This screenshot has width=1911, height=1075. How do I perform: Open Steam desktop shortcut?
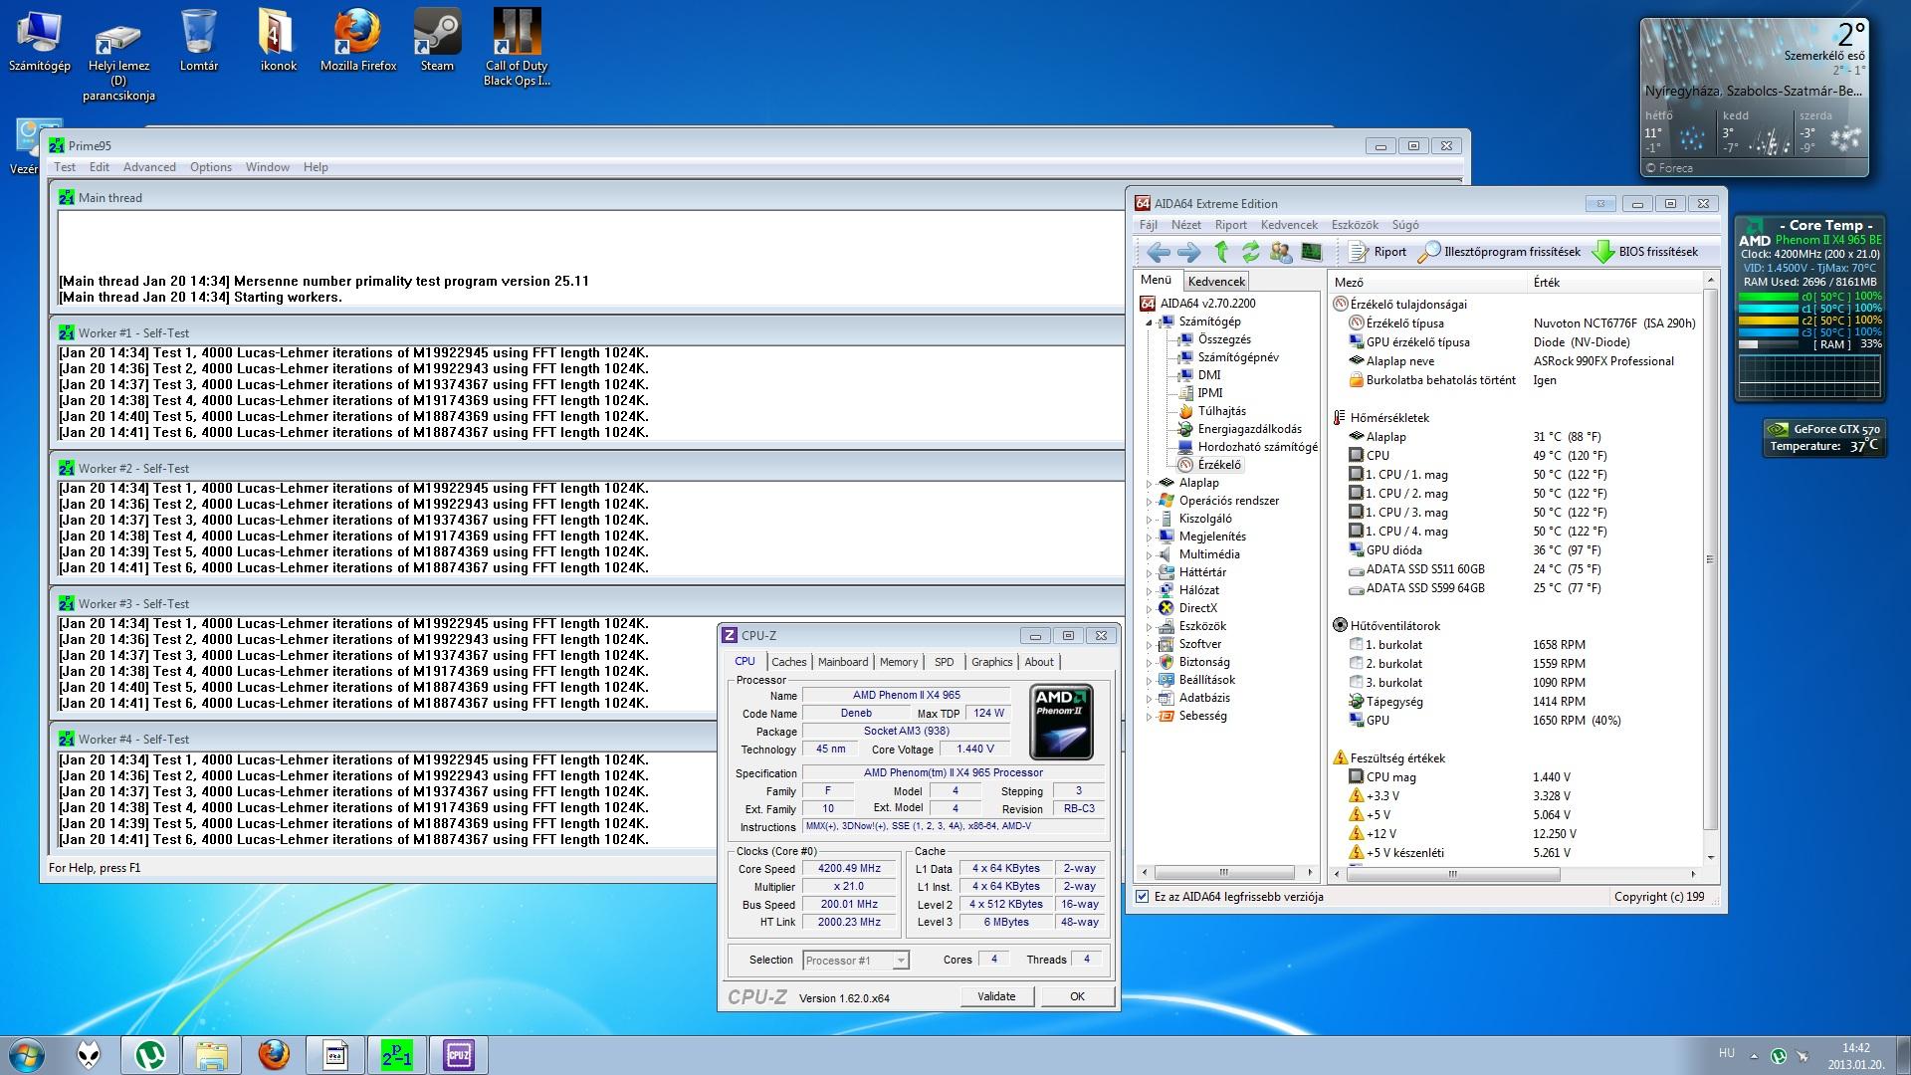[x=437, y=41]
